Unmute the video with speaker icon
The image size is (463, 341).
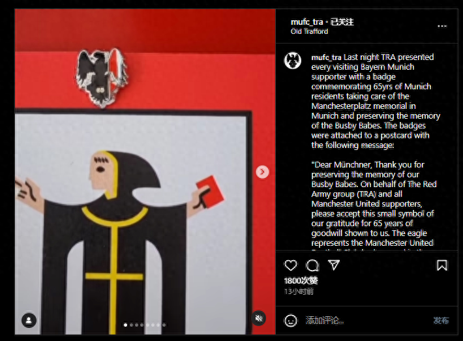coord(259,318)
